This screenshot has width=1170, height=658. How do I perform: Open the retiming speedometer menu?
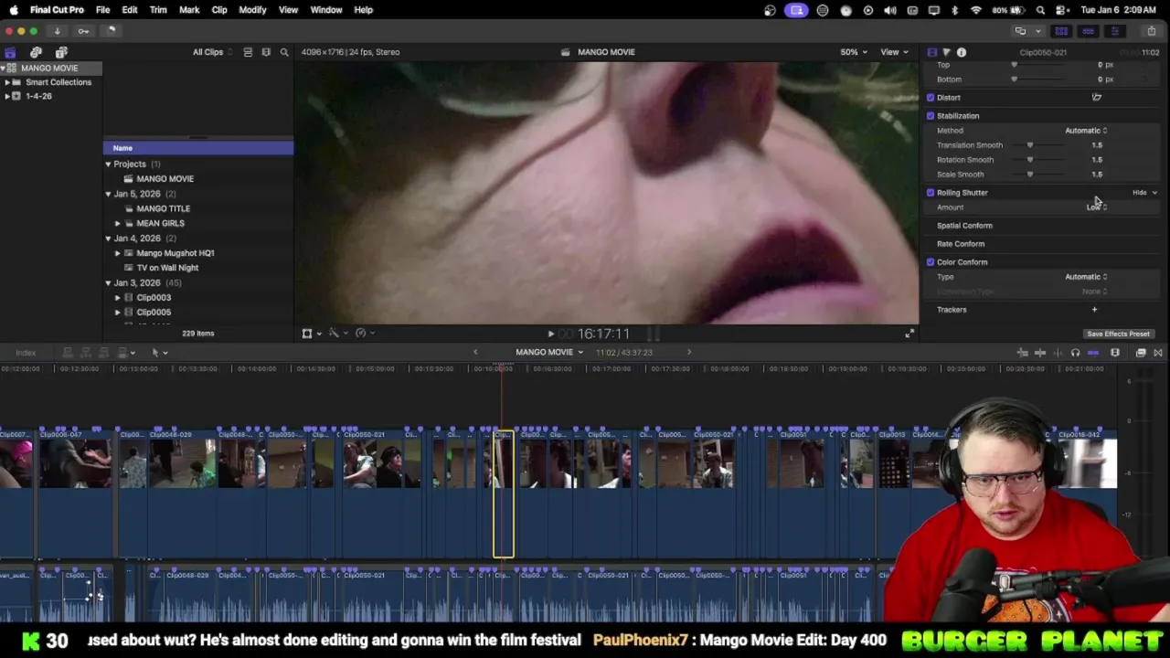coord(364,334)
